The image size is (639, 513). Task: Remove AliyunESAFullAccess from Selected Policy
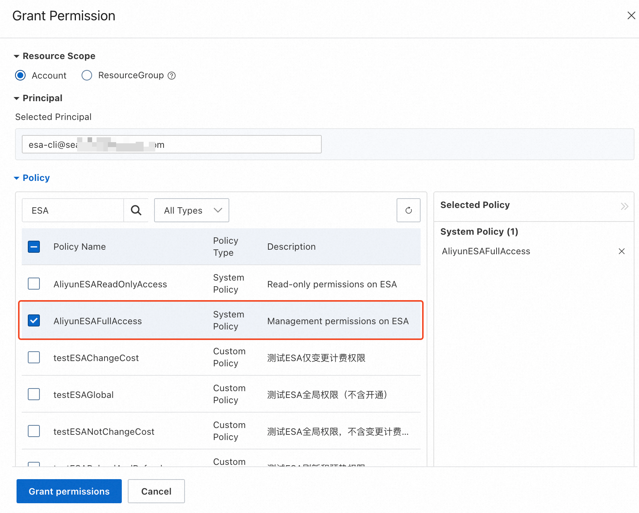(x=621, y=251)
